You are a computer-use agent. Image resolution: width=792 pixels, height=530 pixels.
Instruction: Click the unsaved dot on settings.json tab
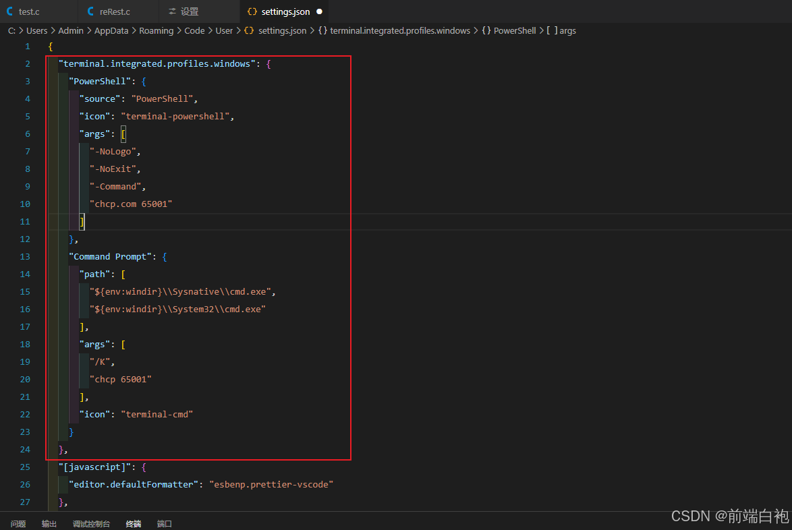pos(319,11)
